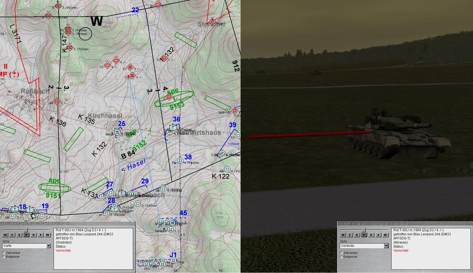Open the Sicht dropdown showing Karte
This screenshot has width=473, height=273.
pos(48,246)
